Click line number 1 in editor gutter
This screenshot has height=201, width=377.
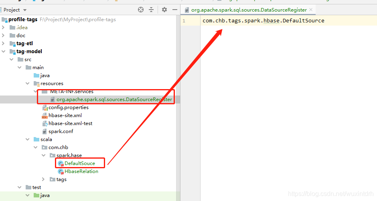coord(184,21)
